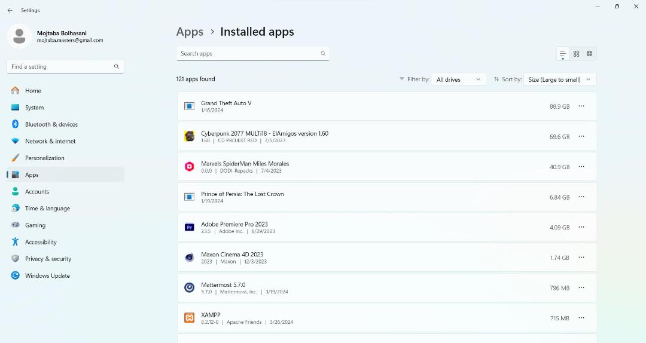646x343 pixels.
Task: Open more options for Grand Theft Auto V
Action: tap(581, 106)
